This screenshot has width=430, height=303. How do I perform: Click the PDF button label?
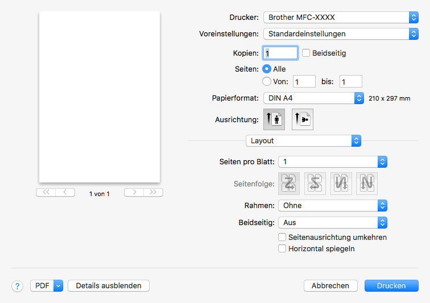42,286
